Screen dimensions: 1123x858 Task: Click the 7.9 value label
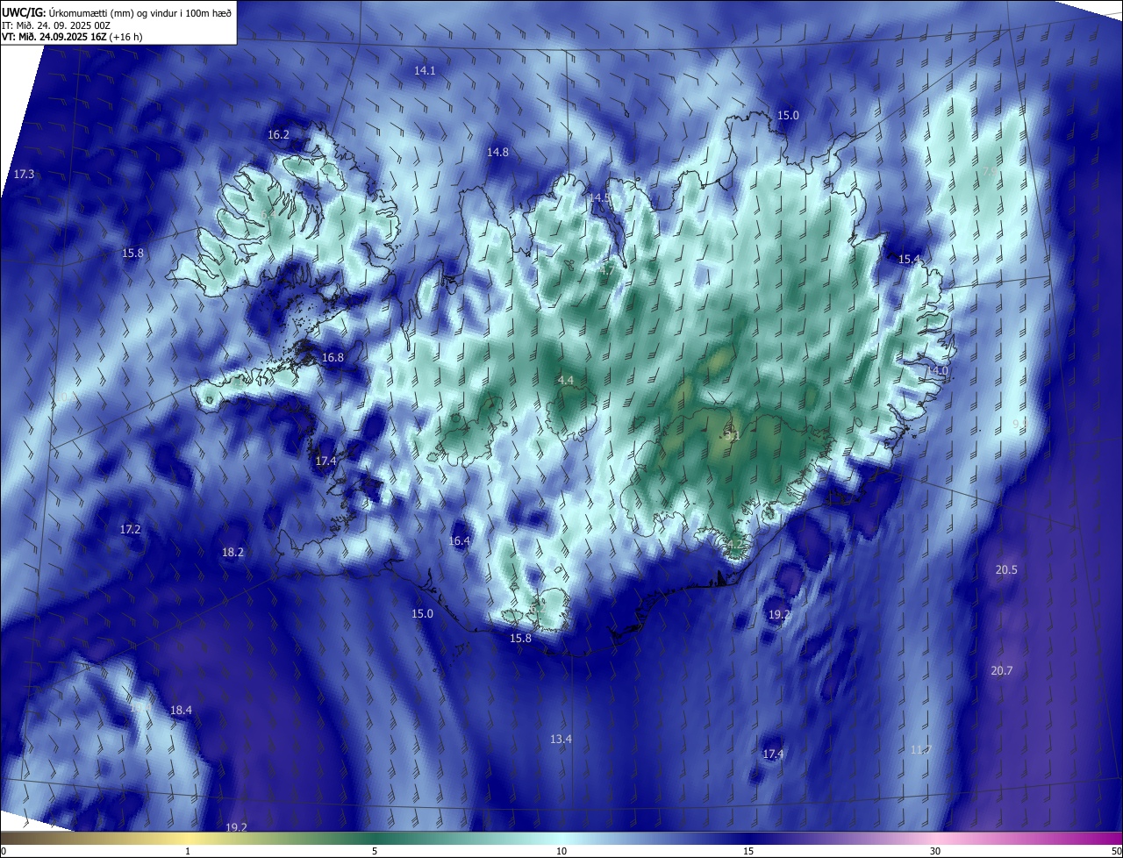pyautogui.click(x=990, y=172)
